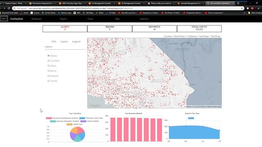
Task: Open the Report nav item
Action: point(63,19)
